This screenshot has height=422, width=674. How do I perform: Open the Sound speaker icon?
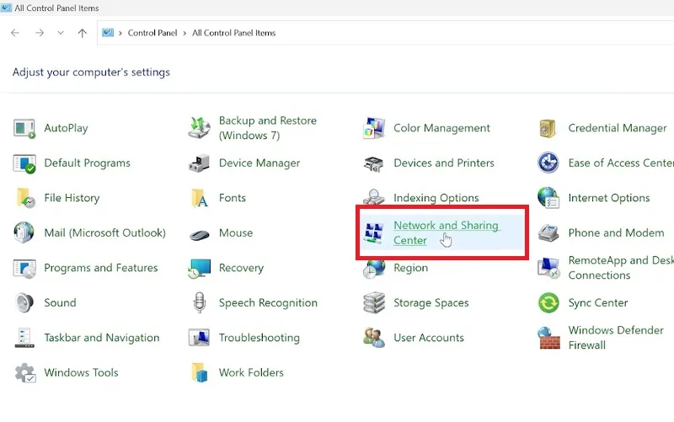coord(24,303)
